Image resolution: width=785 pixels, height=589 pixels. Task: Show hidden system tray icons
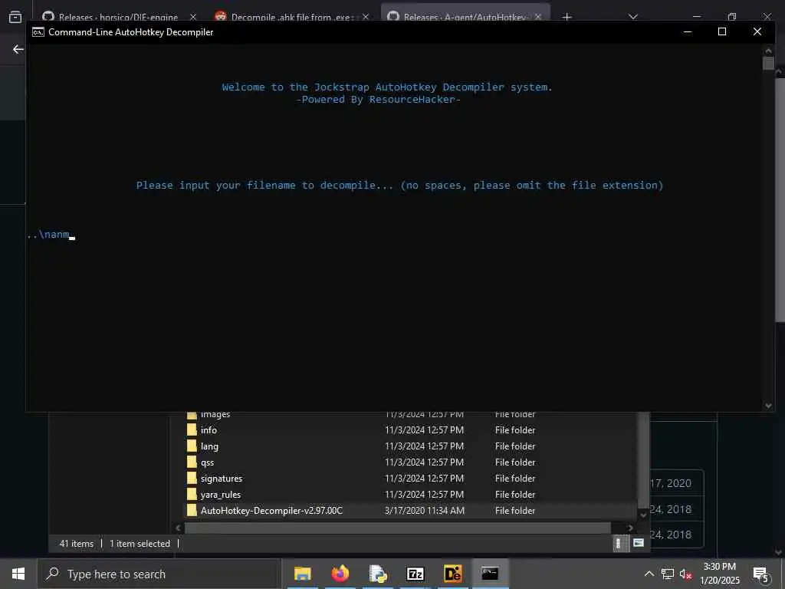coord(649,574)
